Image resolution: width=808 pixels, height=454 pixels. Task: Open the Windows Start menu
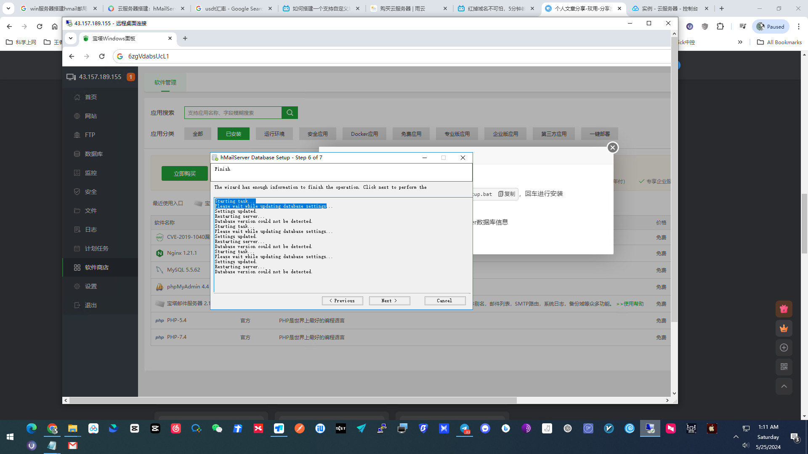pyautogui.click(x=10, y=437)
